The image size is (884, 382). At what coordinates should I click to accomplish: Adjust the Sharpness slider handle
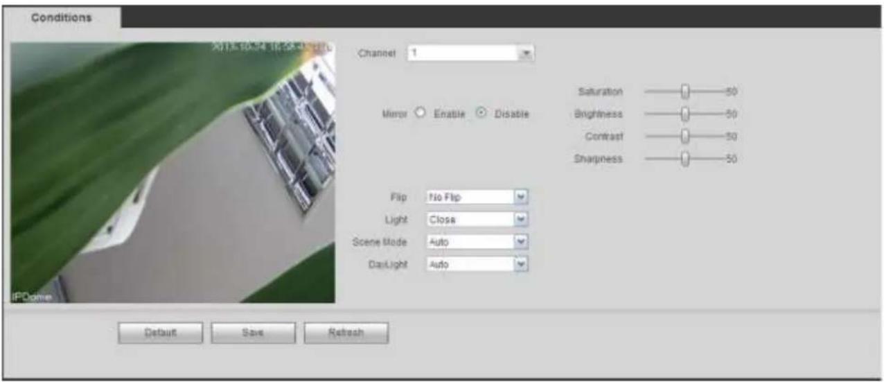685,159
